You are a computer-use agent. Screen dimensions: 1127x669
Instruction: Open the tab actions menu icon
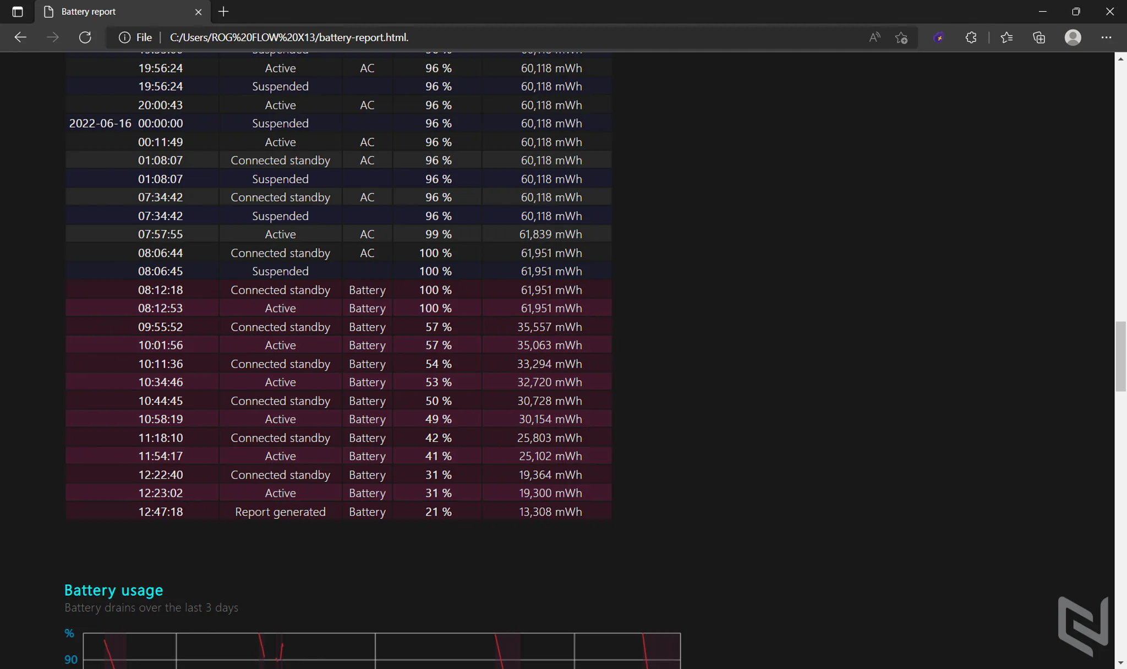coord(18,12)
